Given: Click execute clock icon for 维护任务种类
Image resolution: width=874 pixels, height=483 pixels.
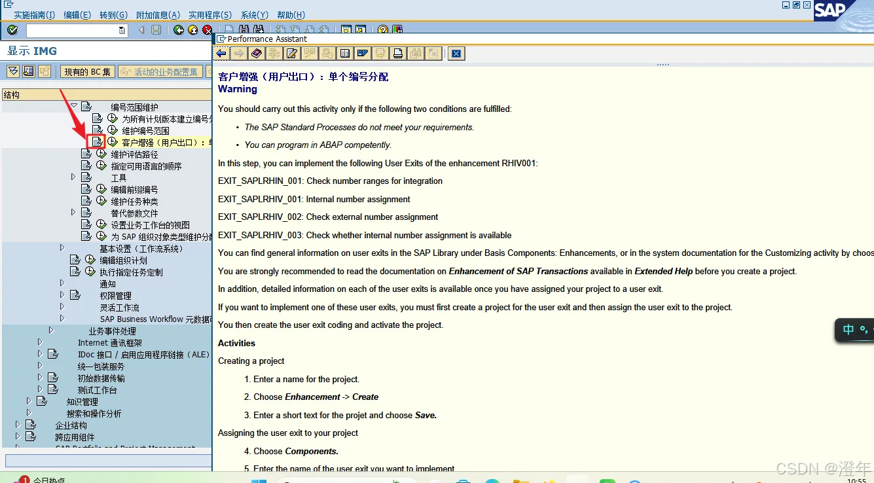Looking at the screenshot, I should 101,201.
